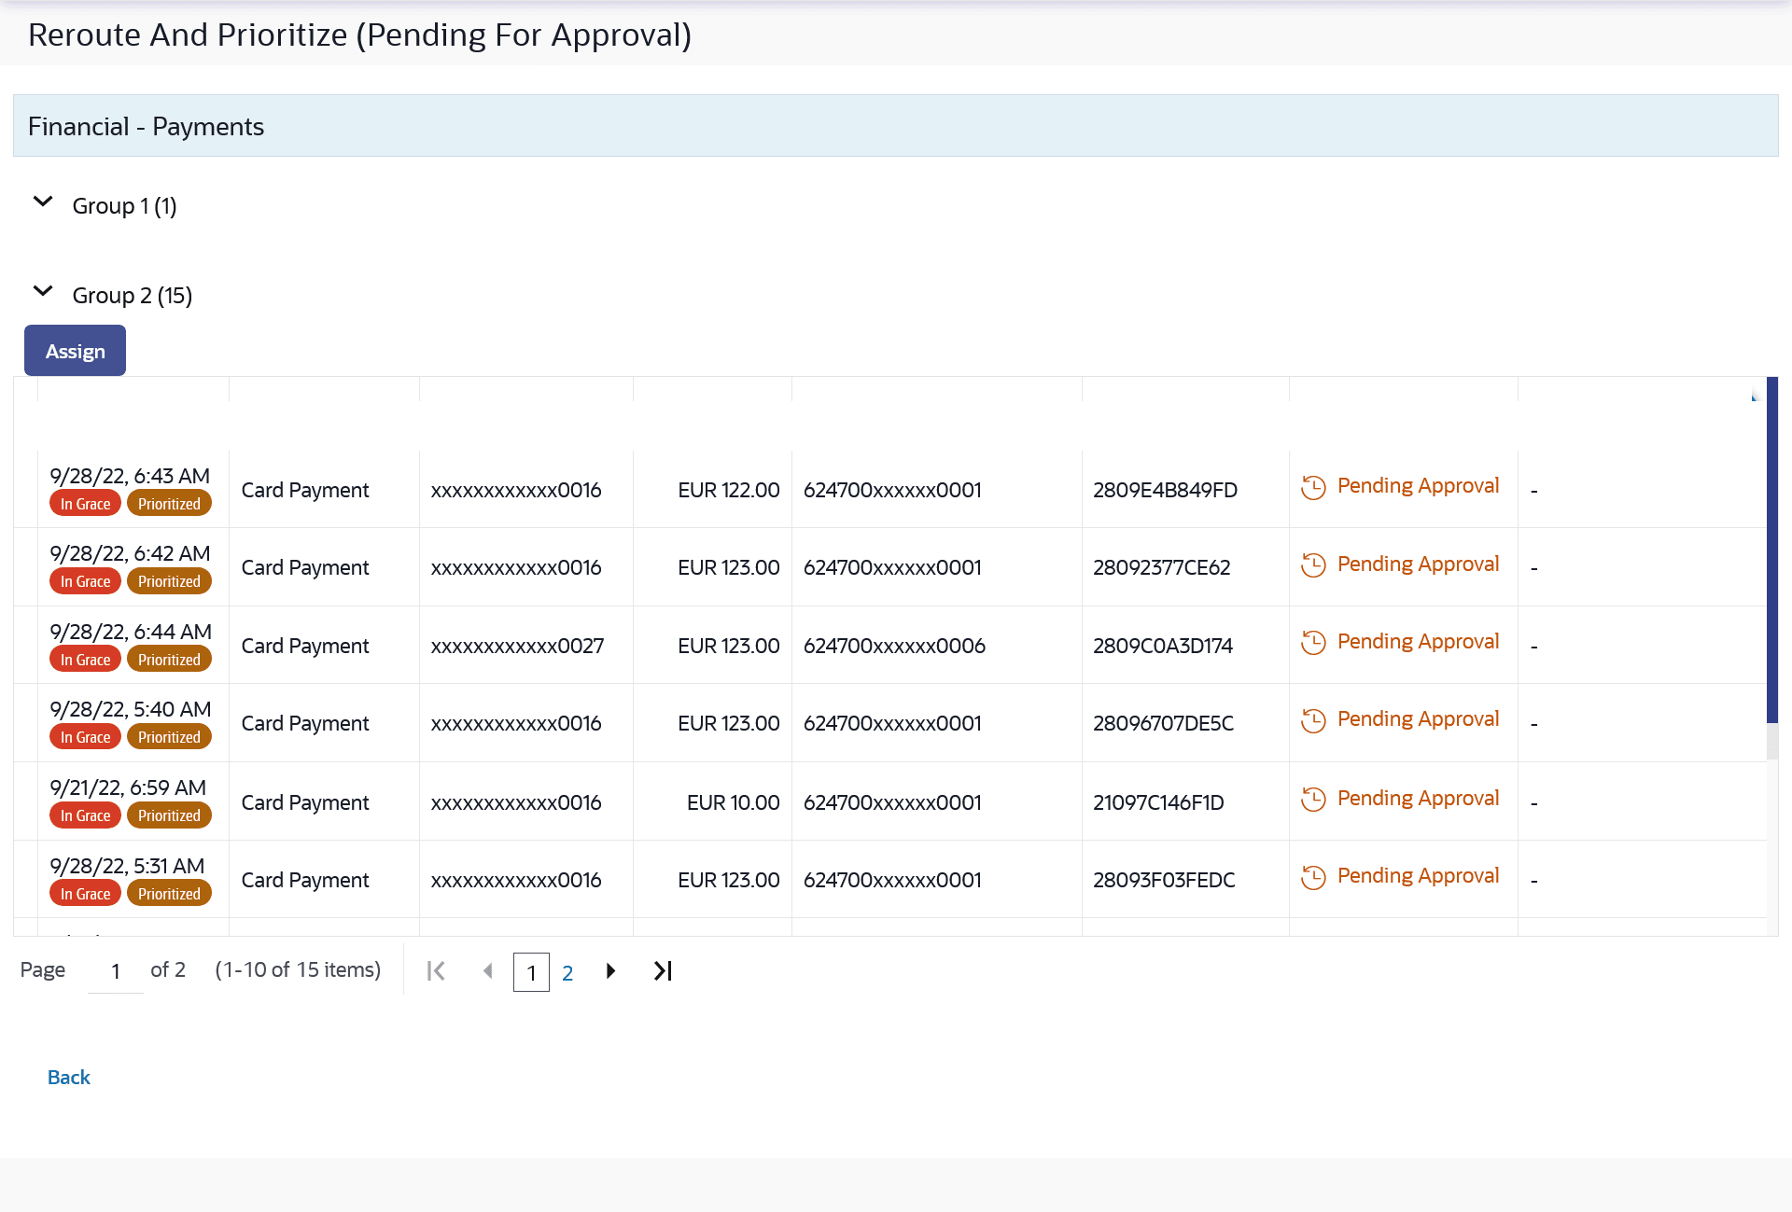This screenshot has width=1792, height=1212.
Task: Click the previous page arrow icon
Action: coord(487,971)
